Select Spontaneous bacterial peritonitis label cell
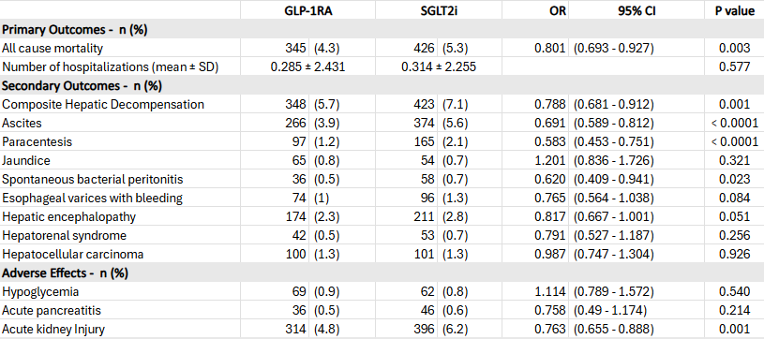The image size is (764, 339). [120, 179]
